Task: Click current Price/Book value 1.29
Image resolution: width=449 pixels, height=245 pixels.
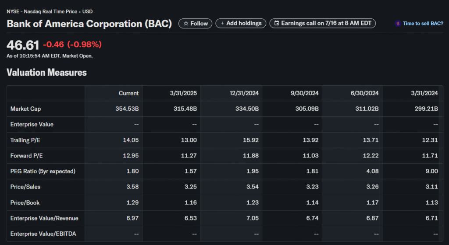Action: [x=132, y=203]
